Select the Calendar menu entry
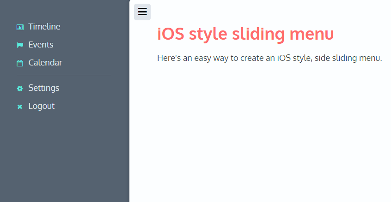Image resolution: width=391 pixels, height=202 pixels. (45, 63)
